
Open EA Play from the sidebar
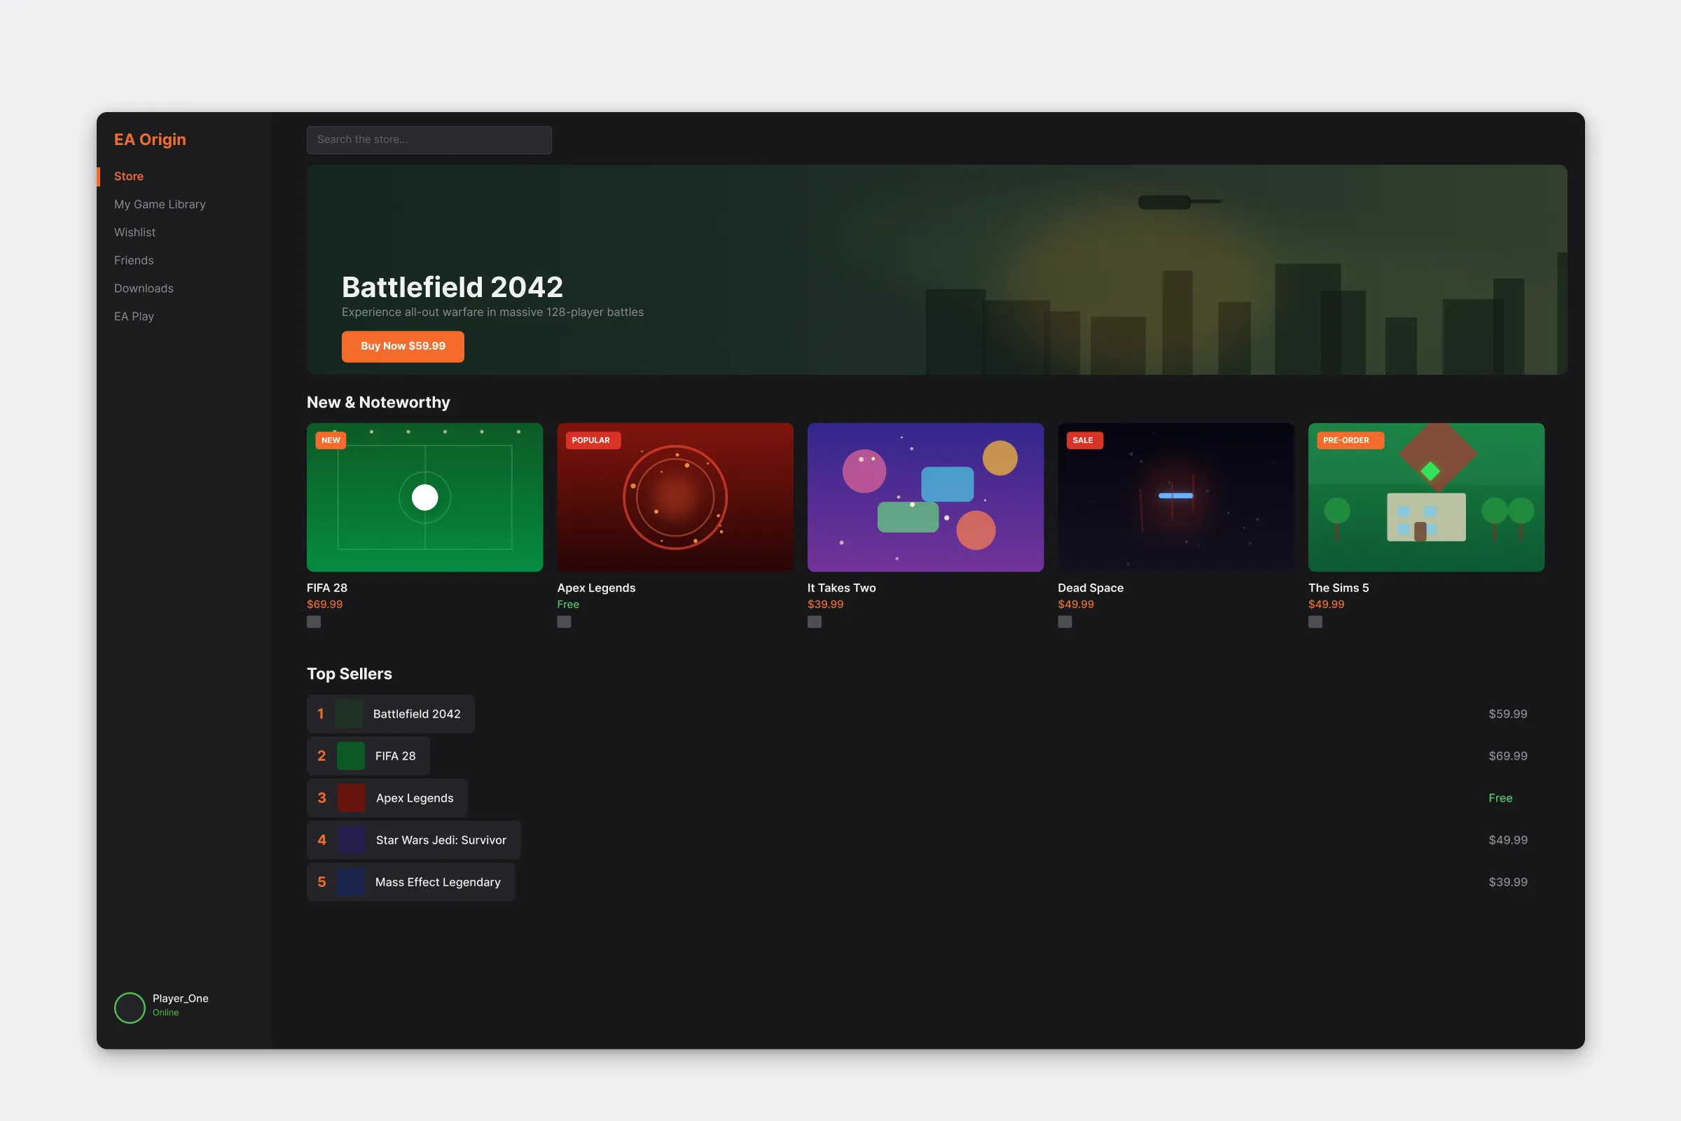click(x=134, y=316)
